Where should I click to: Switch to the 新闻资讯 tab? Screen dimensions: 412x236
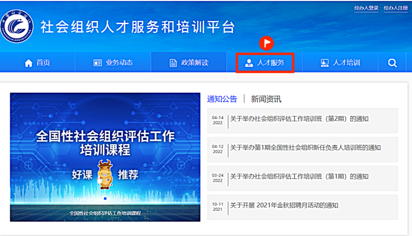point(266,99)
